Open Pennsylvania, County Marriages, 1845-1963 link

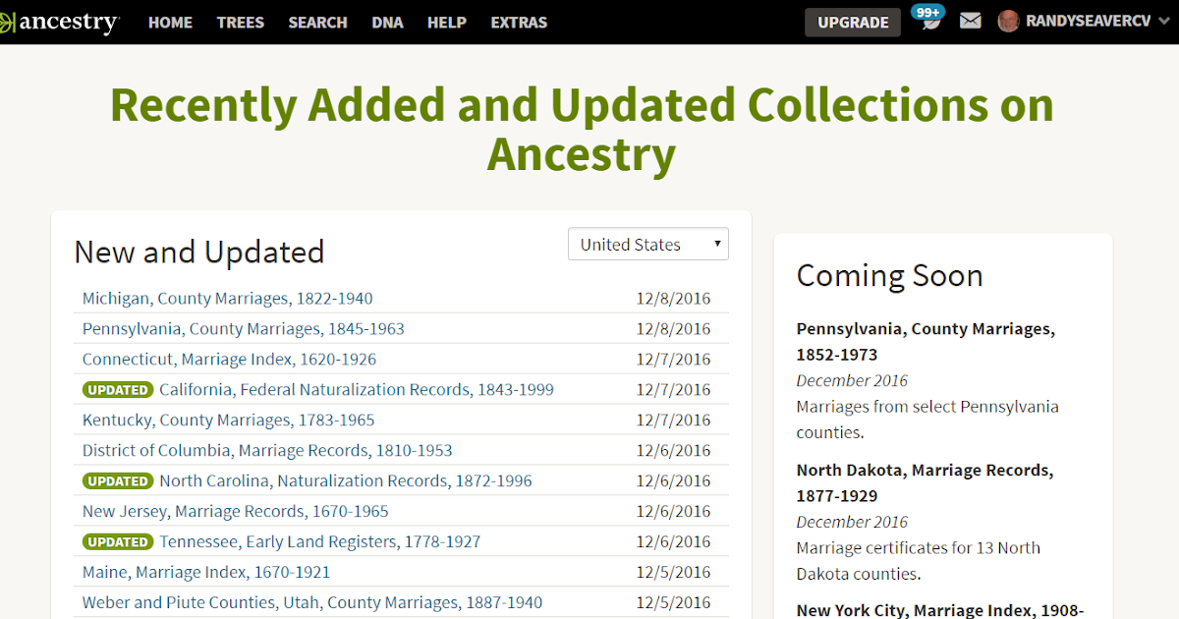[244, 329]
